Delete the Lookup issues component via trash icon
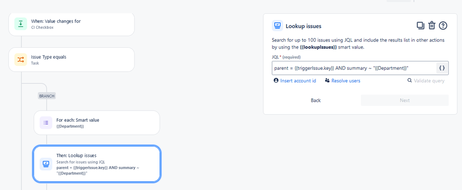462x190 pixels. [x=431, y=25]
